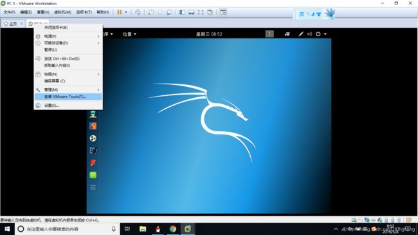Expand the power options arrow beside pause
Viewport: 418px width, 235px height.
[x=126, y=12]
